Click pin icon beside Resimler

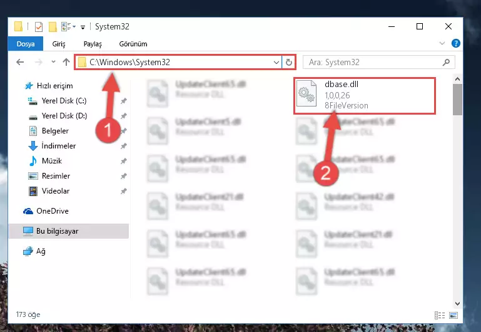[124, 176]
